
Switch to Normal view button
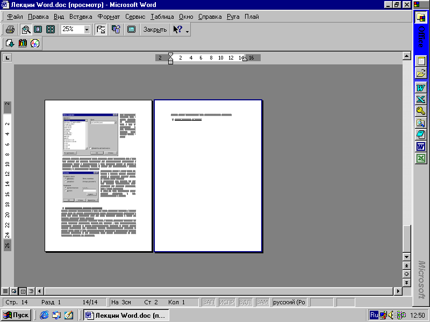[x=5, y=291]
